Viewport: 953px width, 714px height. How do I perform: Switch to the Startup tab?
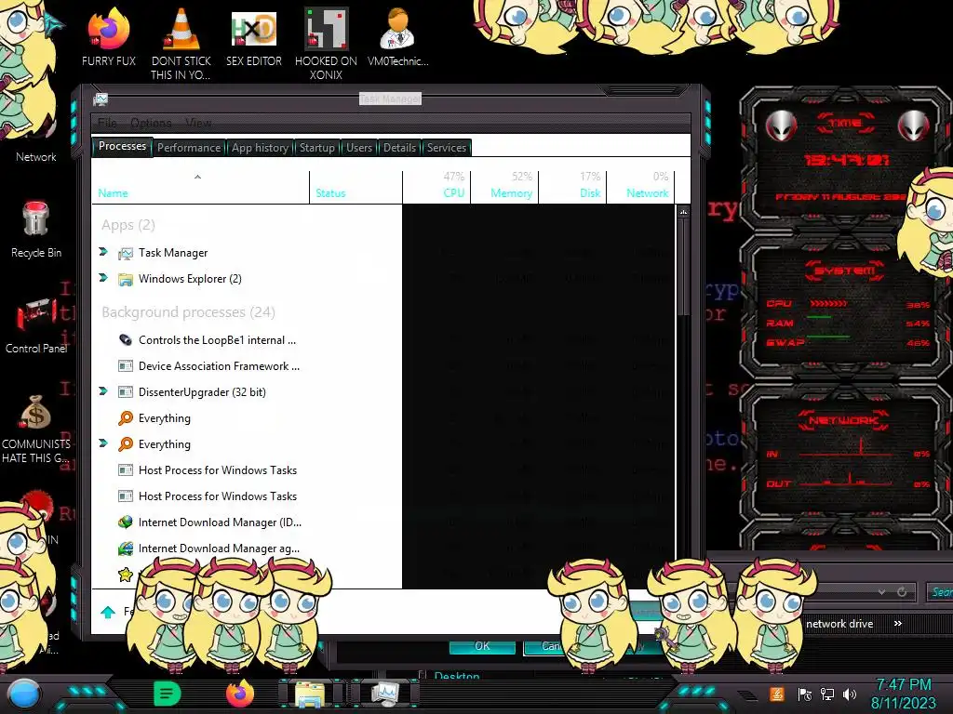click(x=317, y=148)
